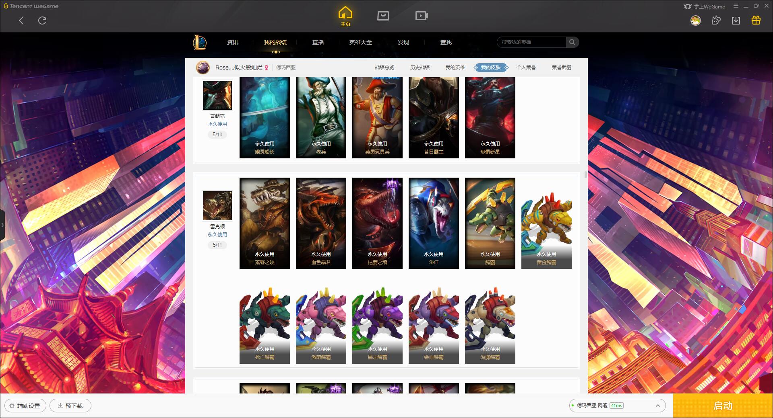Open the gift box icon
Viewport: 773px width, 418px height.
[x=756, y=20]
